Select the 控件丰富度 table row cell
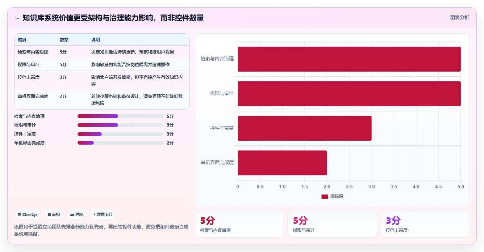The image size is (484, 252). pos(29,77)
